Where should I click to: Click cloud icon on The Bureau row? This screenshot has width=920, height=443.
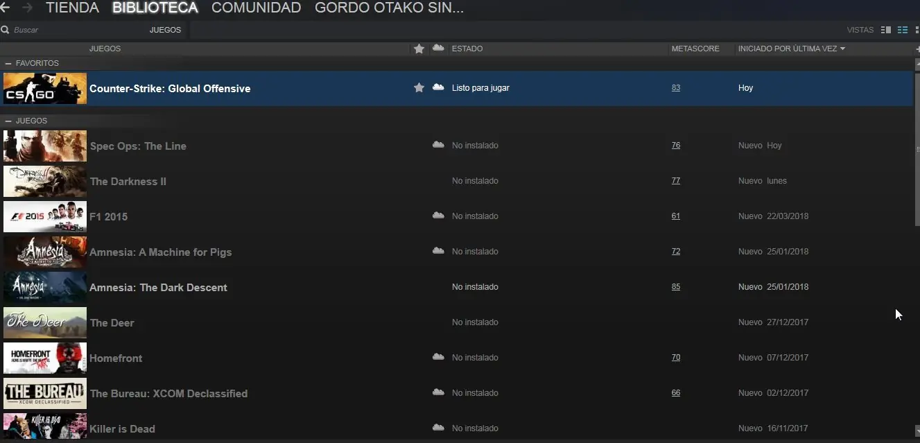click(x=438, y=392)
